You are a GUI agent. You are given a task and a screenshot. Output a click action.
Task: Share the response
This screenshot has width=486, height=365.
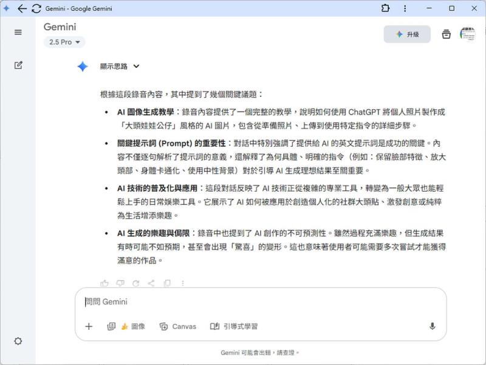click(x=151, y=283)
